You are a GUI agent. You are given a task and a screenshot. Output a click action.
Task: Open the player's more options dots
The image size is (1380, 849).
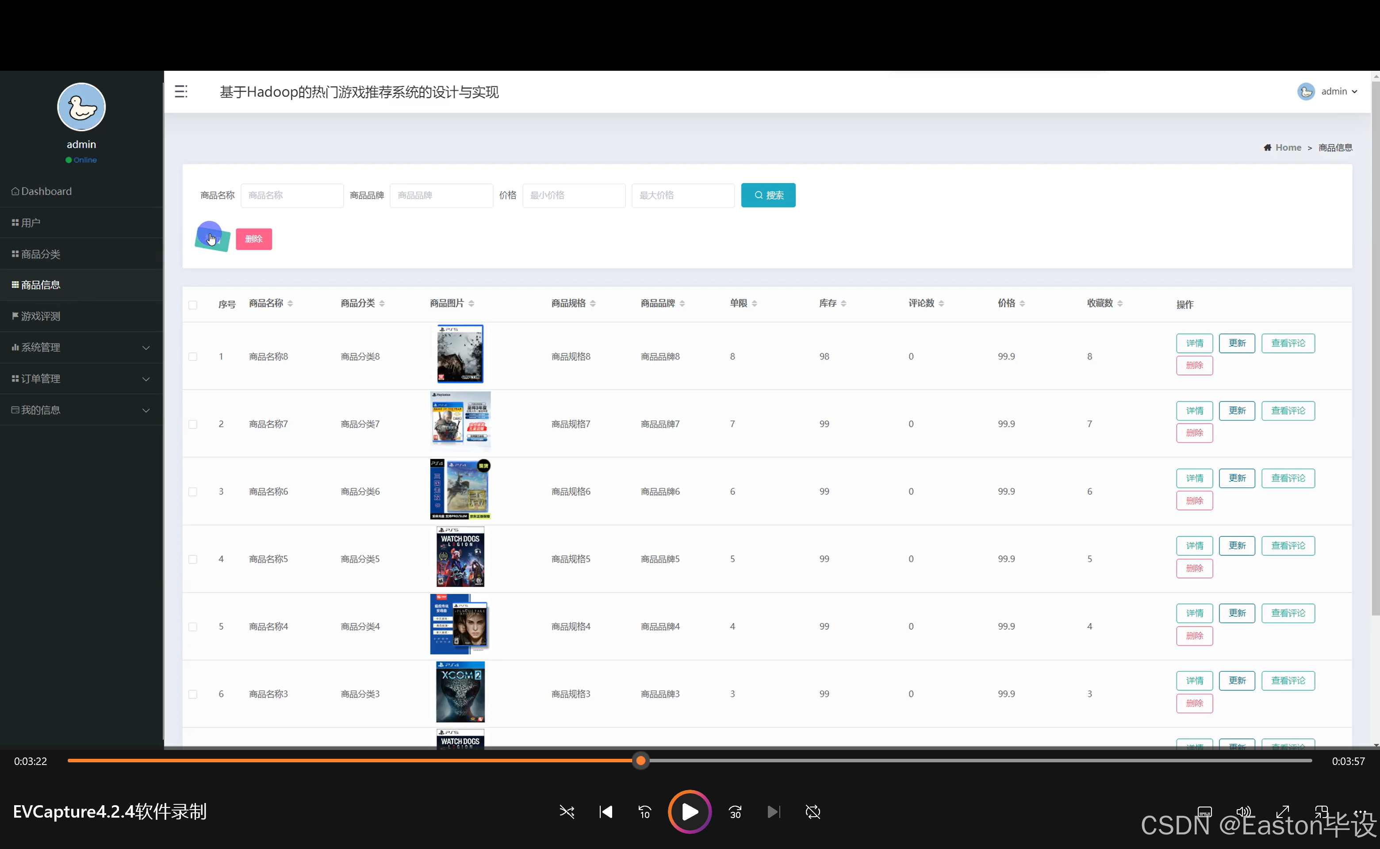coord(1361,812)
